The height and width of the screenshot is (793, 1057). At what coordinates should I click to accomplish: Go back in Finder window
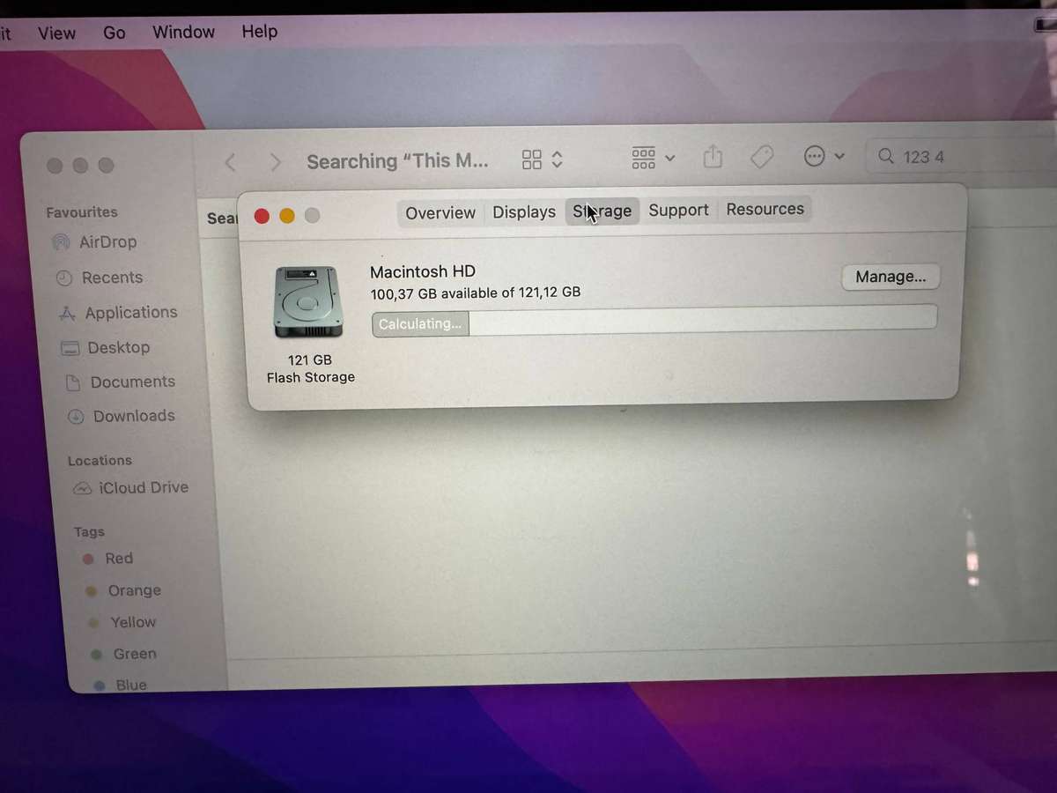point(230,162)
